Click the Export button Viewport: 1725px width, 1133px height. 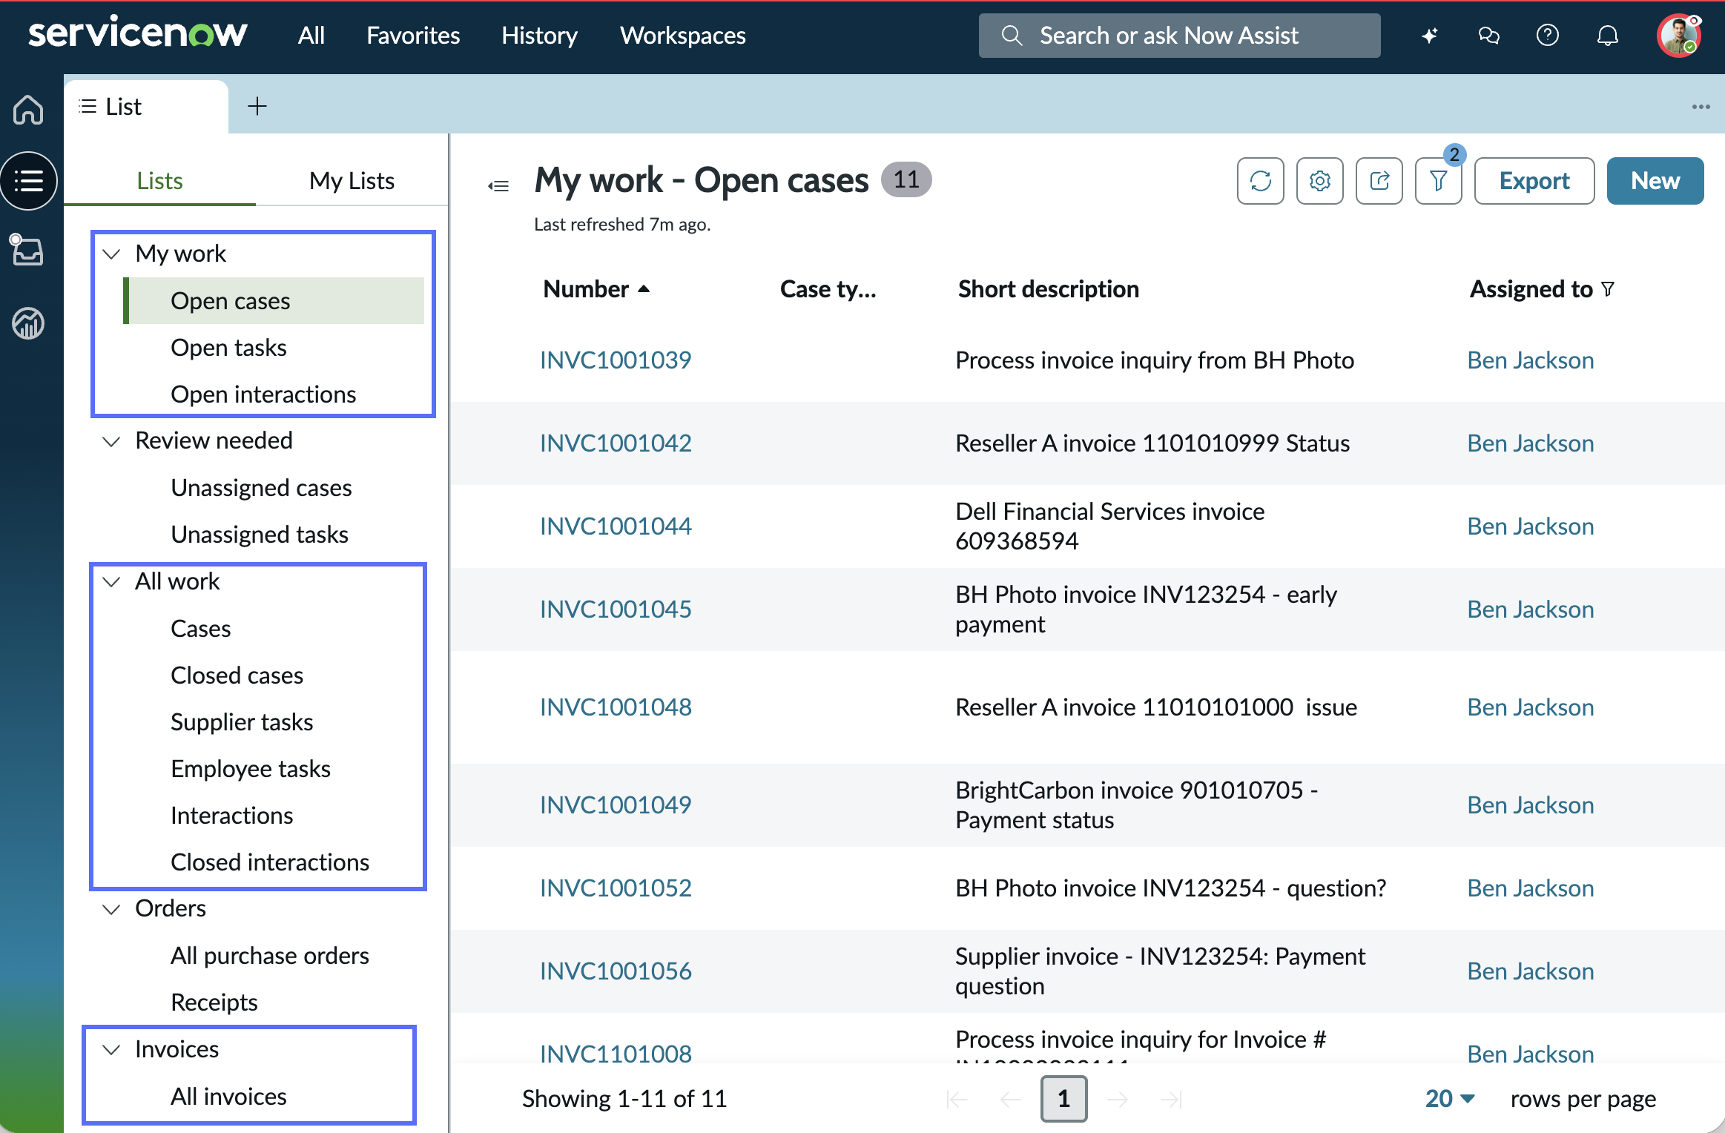[1534, 181]
